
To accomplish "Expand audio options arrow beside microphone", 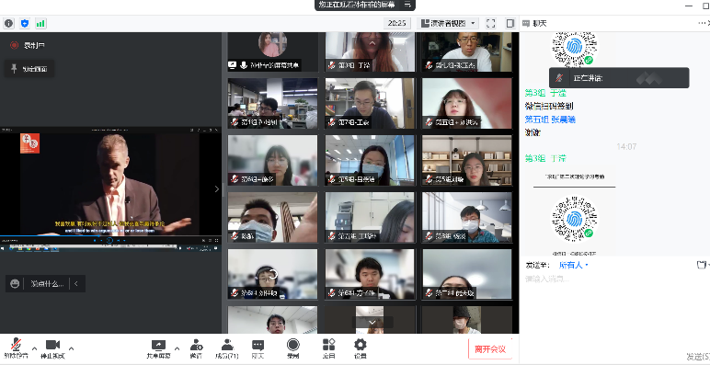I will pos(34,348).
